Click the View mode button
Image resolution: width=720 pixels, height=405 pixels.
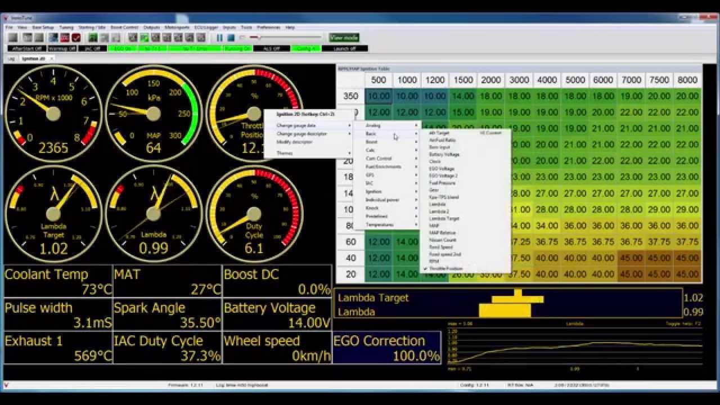tap(344, 38)
